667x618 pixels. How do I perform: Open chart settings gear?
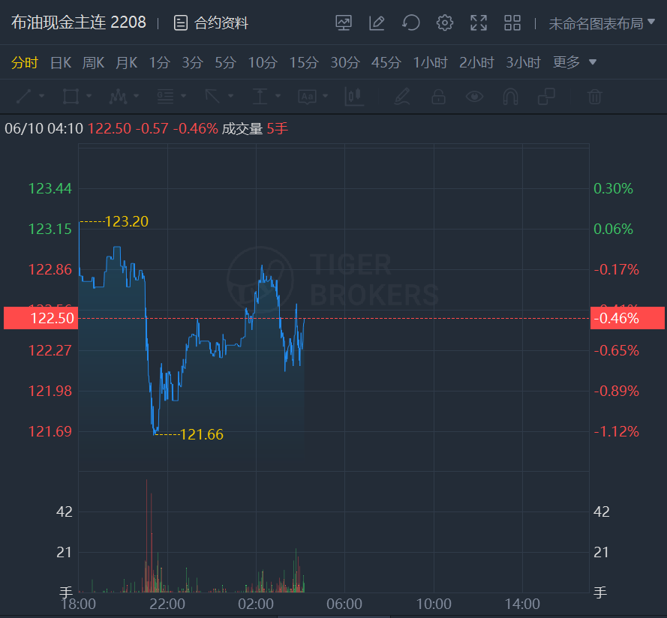point(445,22)
